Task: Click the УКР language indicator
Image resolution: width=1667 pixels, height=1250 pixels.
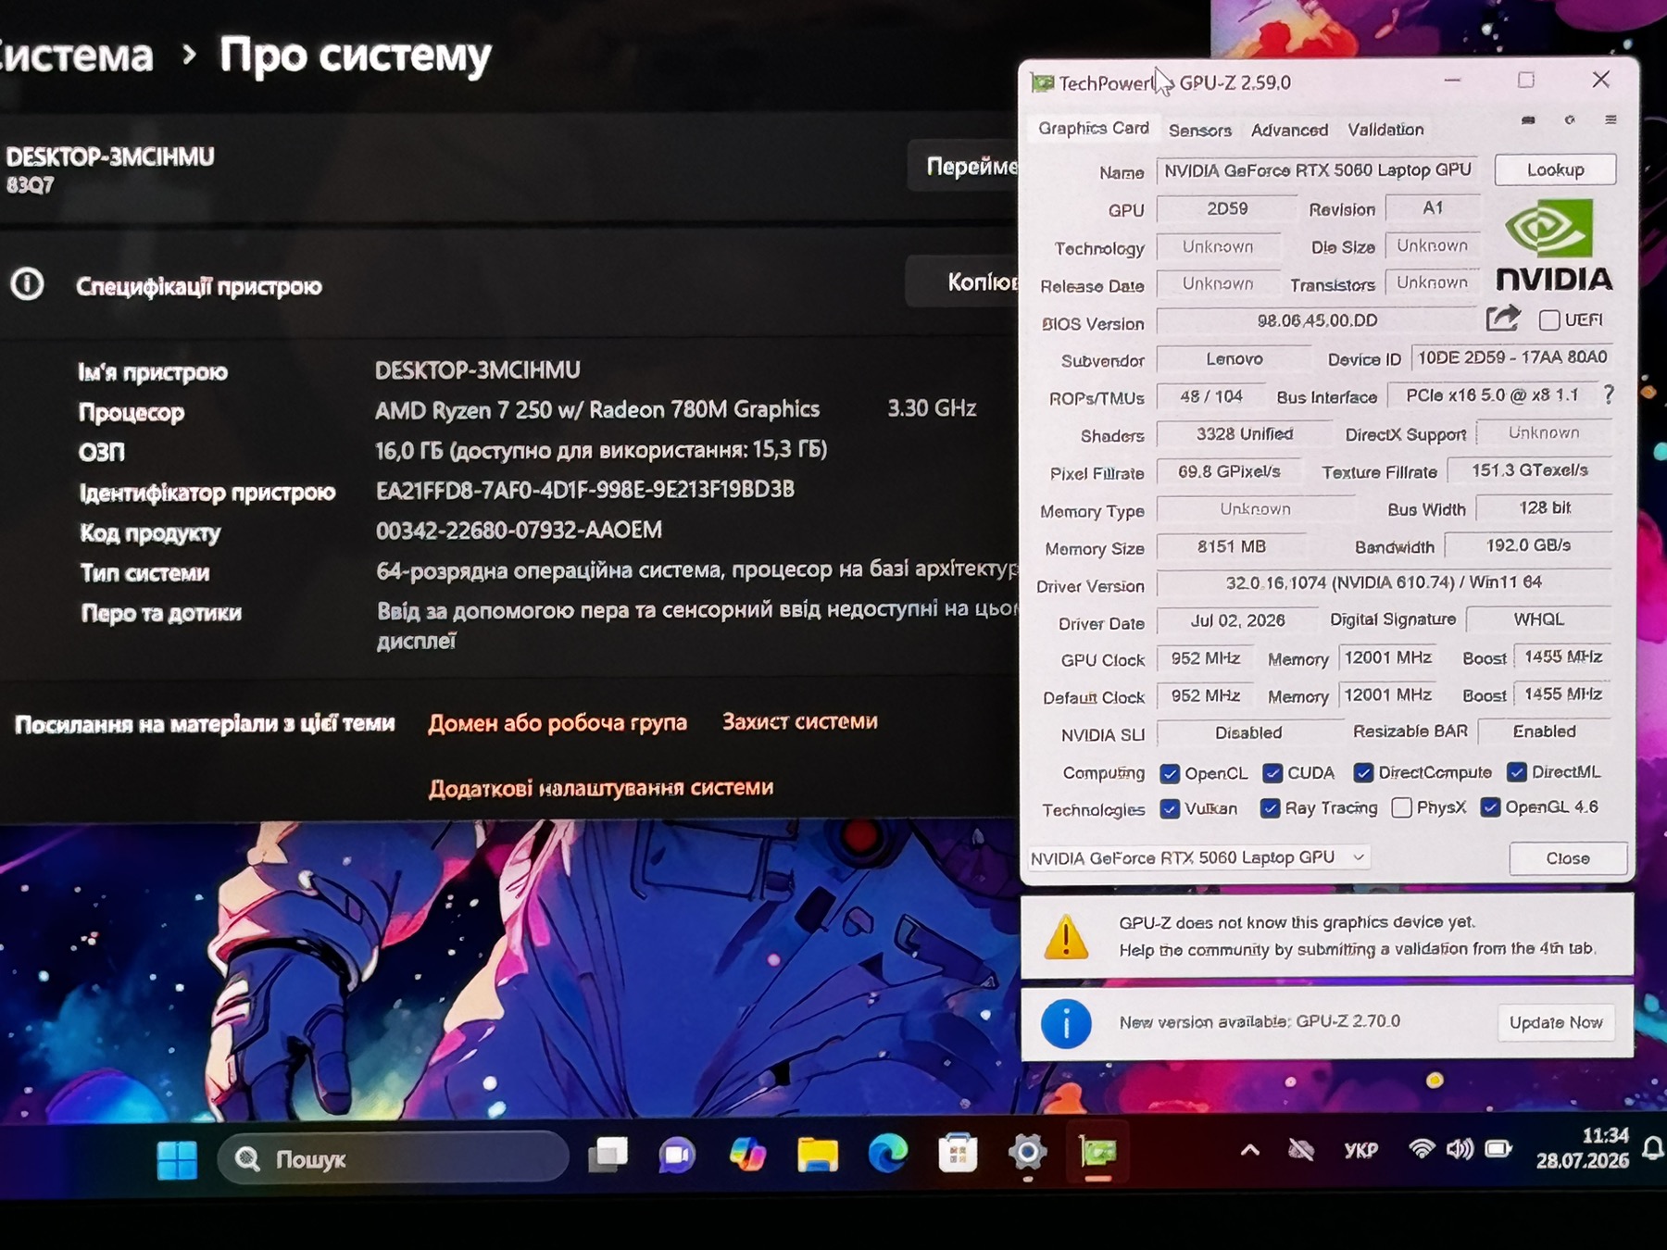Action: pos(1360,1150)
